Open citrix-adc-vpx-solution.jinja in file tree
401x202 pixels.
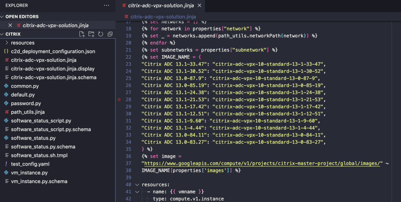[43, 60]
